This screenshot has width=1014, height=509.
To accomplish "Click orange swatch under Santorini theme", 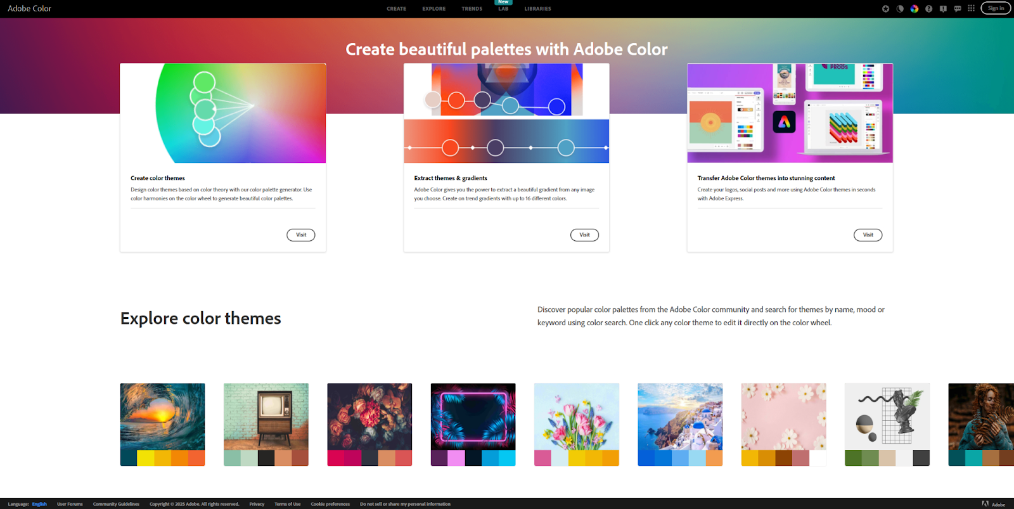I will click(x=714, y=458).
